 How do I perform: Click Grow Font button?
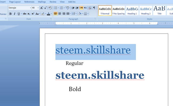41,8
